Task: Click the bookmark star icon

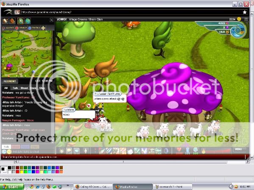Action: [x=245, y=12]
